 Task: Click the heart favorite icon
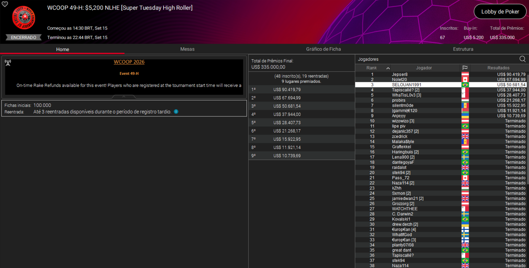(5, 4)
